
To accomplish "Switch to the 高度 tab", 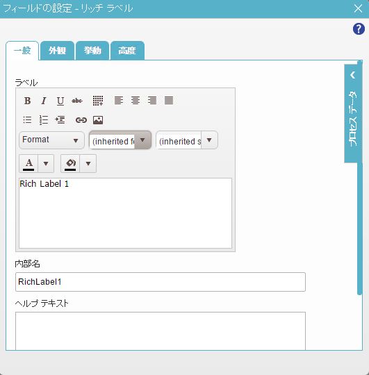I will 127,51.
